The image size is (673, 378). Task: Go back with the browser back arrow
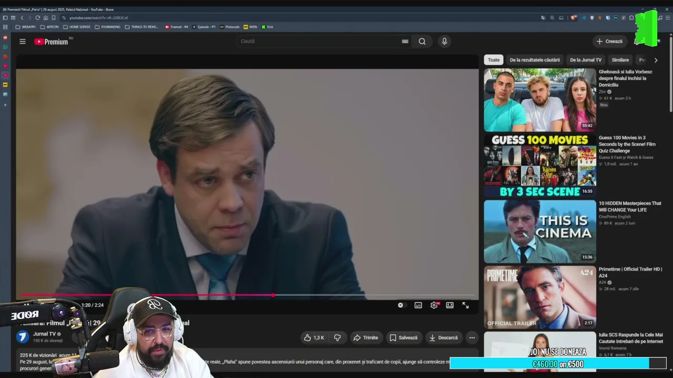click(22, 18)
